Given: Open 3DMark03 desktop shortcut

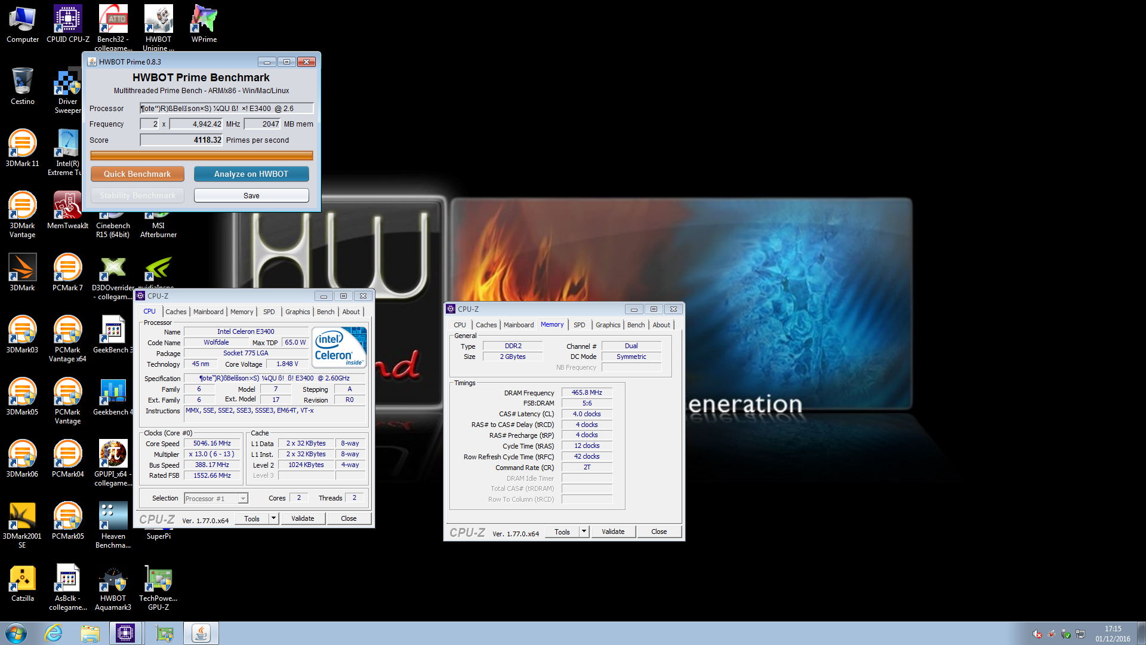Looking at the screenshot, I should click(23, 334).
